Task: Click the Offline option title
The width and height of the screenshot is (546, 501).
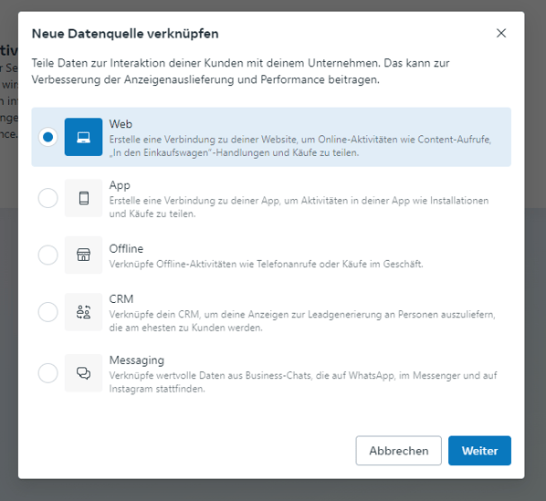Action: [126, 249]
